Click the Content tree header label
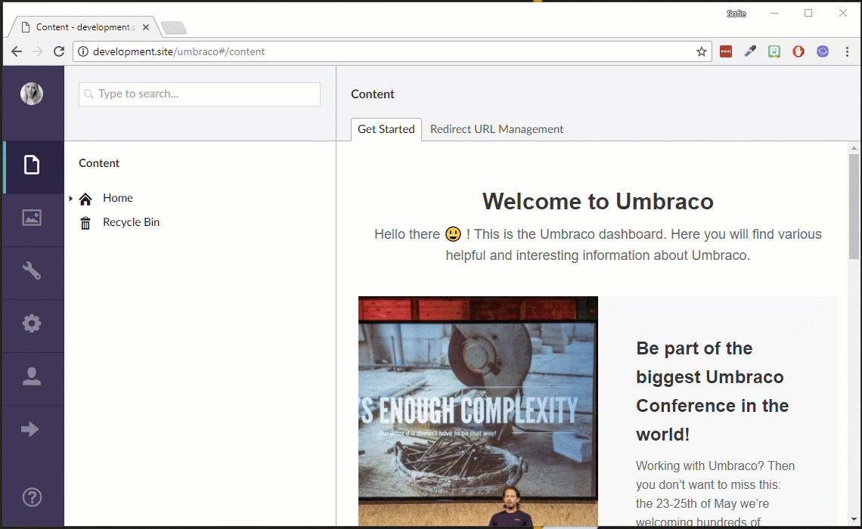 pyautogui.click(x=99, y=163)
